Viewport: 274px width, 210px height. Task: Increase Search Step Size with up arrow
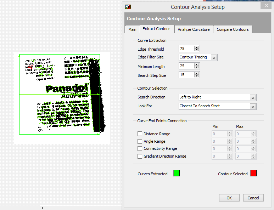(x=197, y=74)
